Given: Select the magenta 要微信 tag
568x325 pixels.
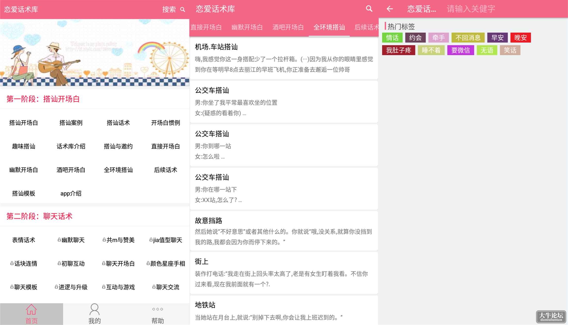Looking at the screenshot, I should [461, 50].
